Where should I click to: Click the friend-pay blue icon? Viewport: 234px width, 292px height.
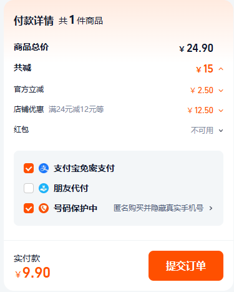pyautogui.click(x=44, y=188)
